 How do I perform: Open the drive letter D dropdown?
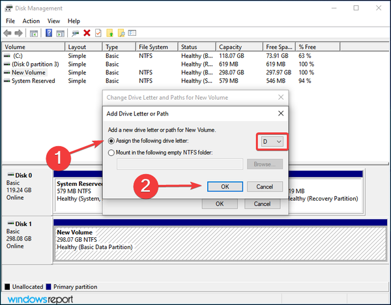tap(272, 141)
